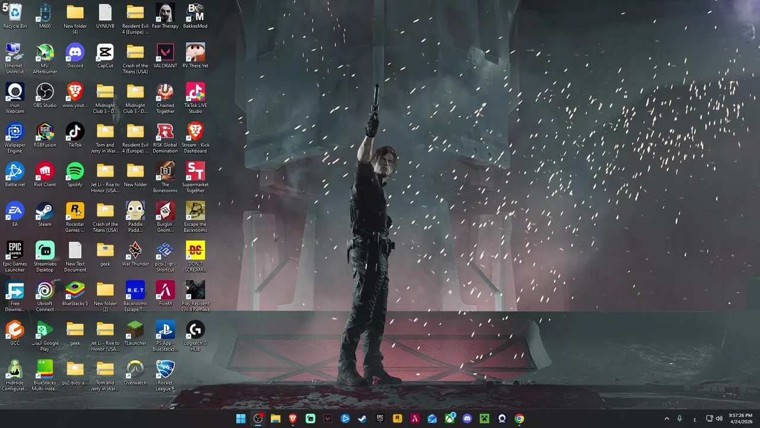Open BlueStacks Multi-Insta... manager
The image size is (760, 428).
click(x=45, y=376)
